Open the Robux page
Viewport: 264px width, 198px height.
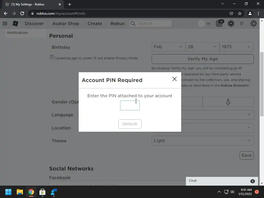coord(117,23)
